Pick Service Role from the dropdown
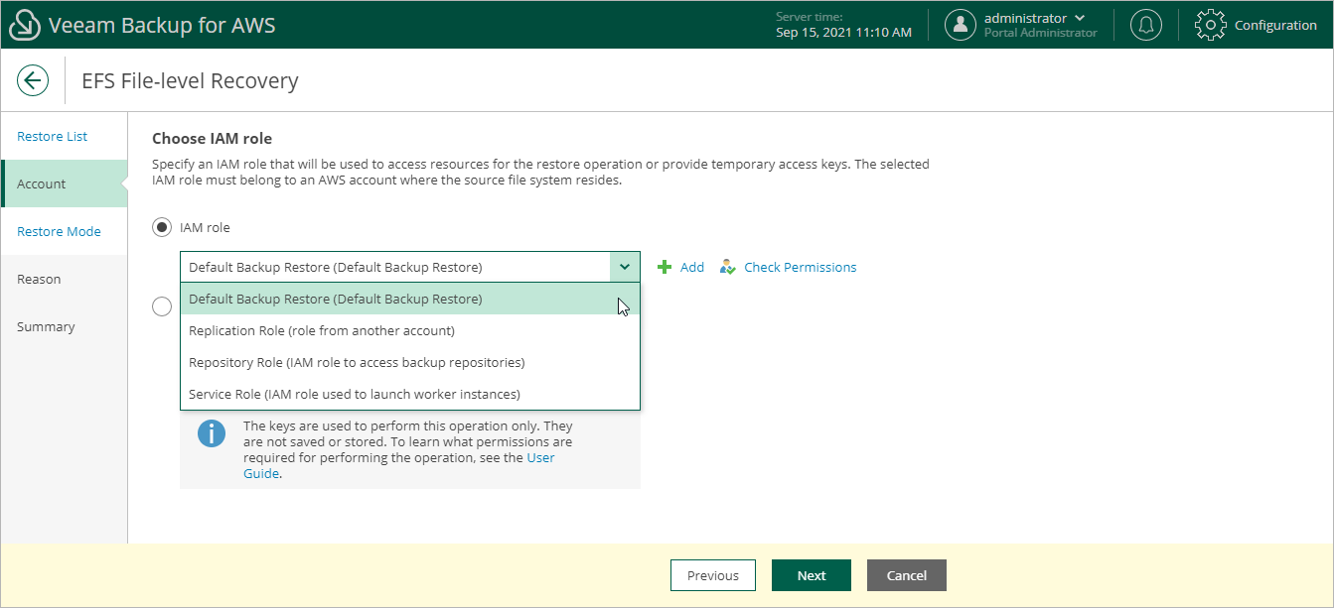Image resolution: width=1334 pixels, height=608 pixels. tap(354, 394)
